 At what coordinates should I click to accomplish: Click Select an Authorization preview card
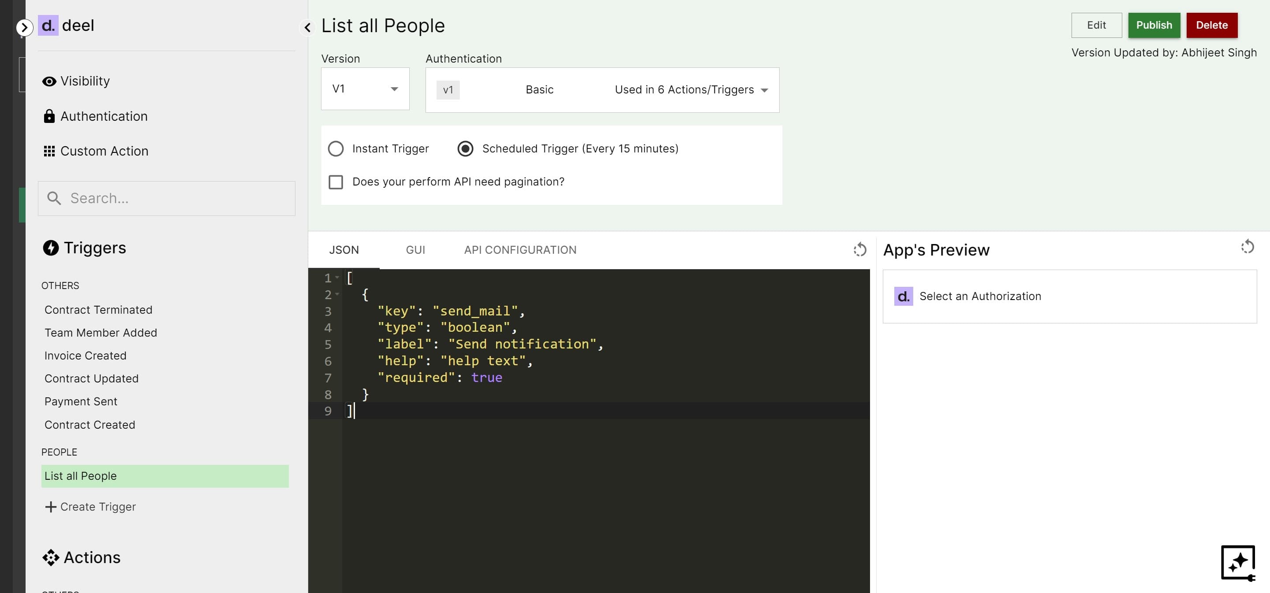(1069, 296)
